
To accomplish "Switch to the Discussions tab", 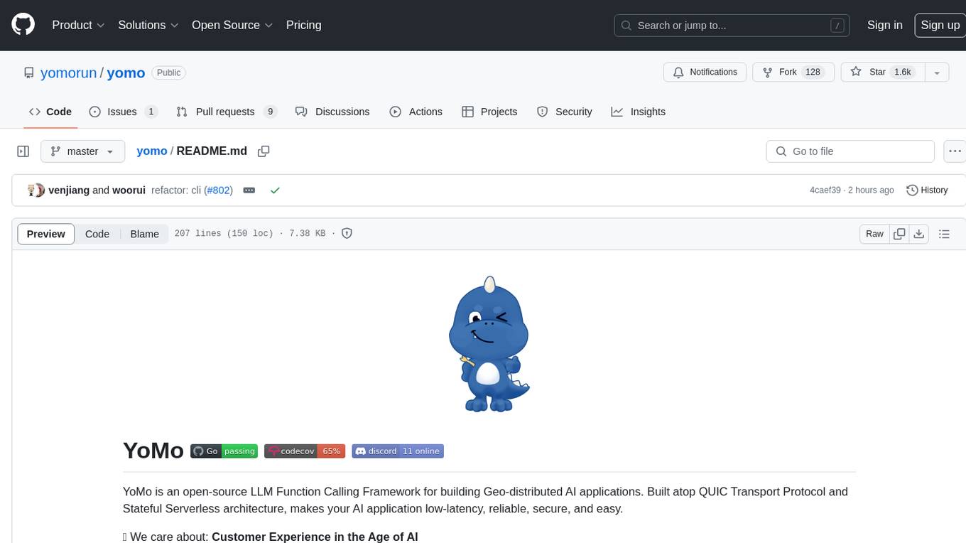I will tap(332, 112).
